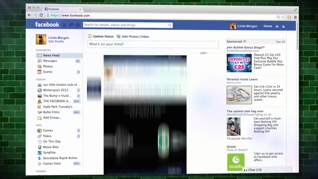Click the Photos sidebar icon
The image size is (318, 179).
coord(40,66)
